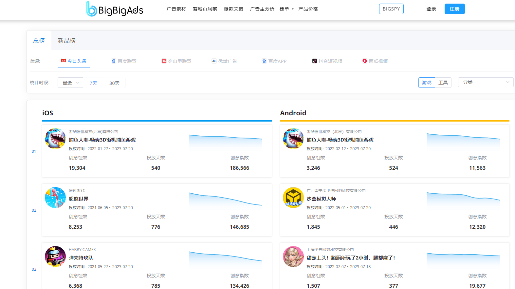The width and height of the screenshot is (515, 289).
Task: Click the BIGSPY button
Action: 391,9
